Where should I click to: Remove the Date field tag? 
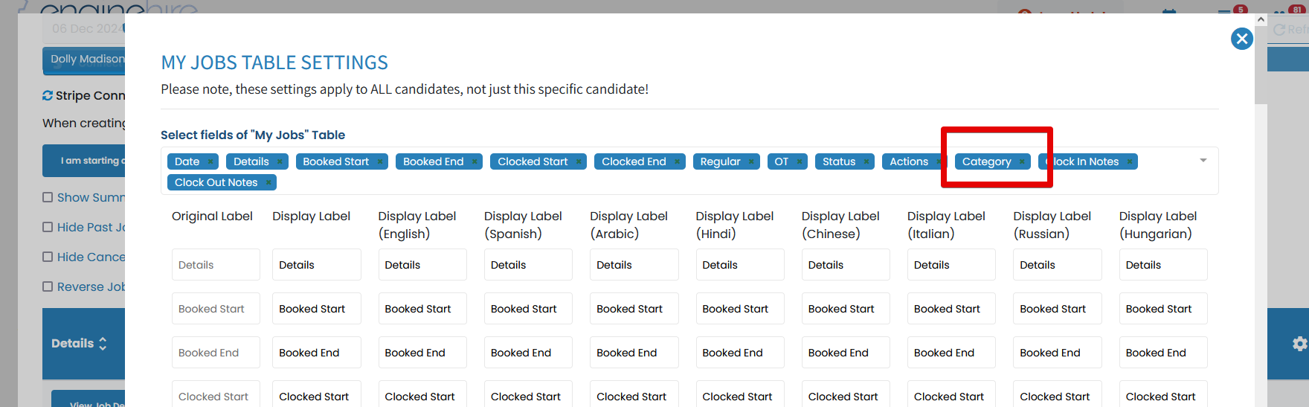pyautogui.click(x=210, y=161)
